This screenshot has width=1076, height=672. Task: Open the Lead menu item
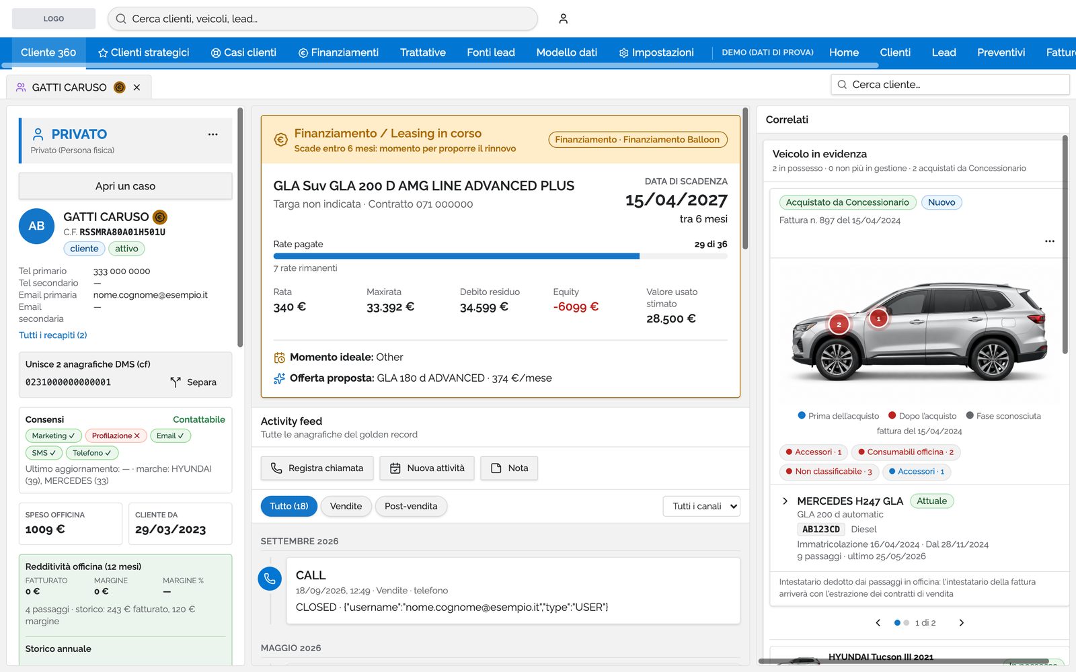point(944,52)
